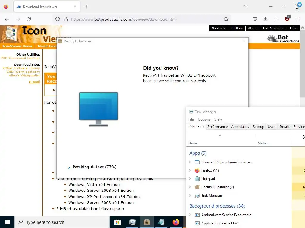The width and height of the screenshot is (305, 228).
Task: Click the E-mail link in sidebar
Action: [35, 82]
